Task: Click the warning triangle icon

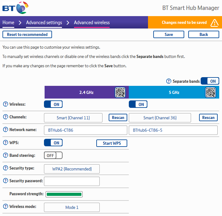Action: tap(215, 23)
